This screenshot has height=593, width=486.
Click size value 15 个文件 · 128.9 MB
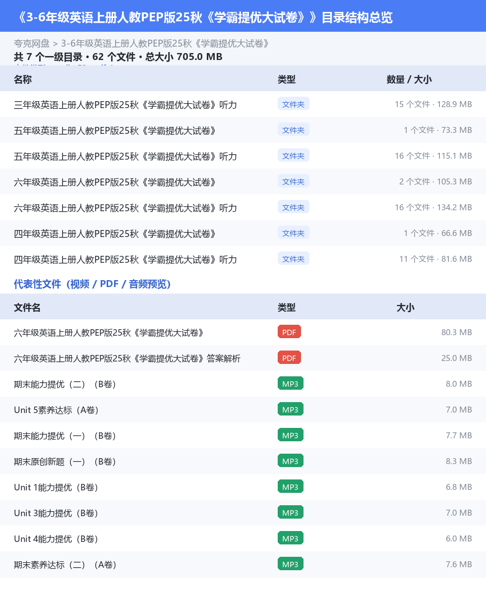pos(433,104)
